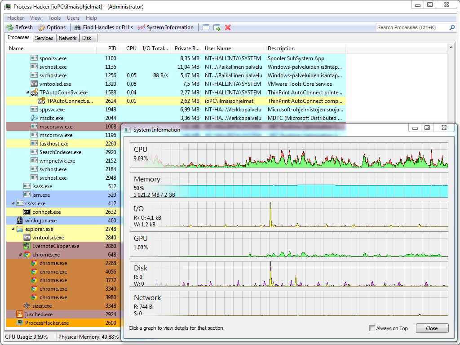Select the TPAutoConnSvc.exe process icon

(34, 93)
